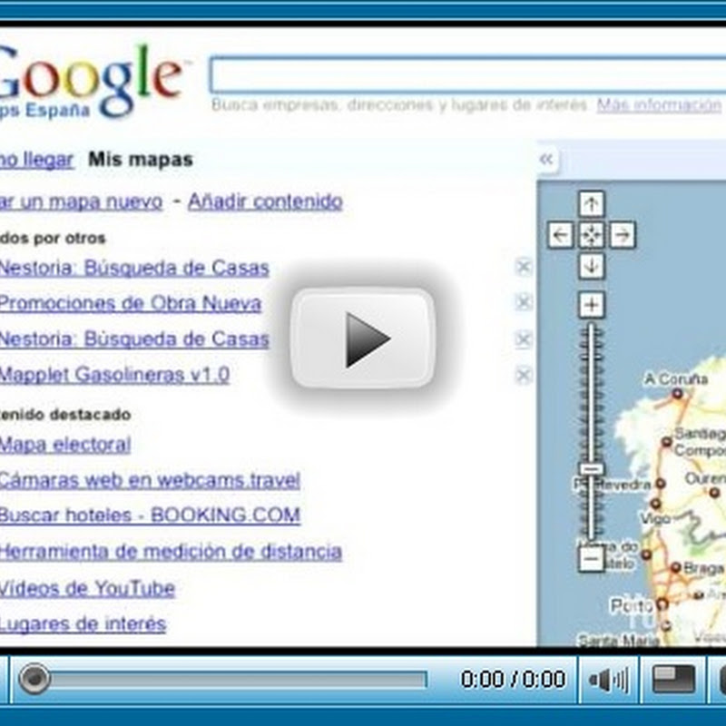Image resolution: width=726 pixels, height=726 pixels.
Task: Toggle the video player size icon
Action: click(673, 680)
